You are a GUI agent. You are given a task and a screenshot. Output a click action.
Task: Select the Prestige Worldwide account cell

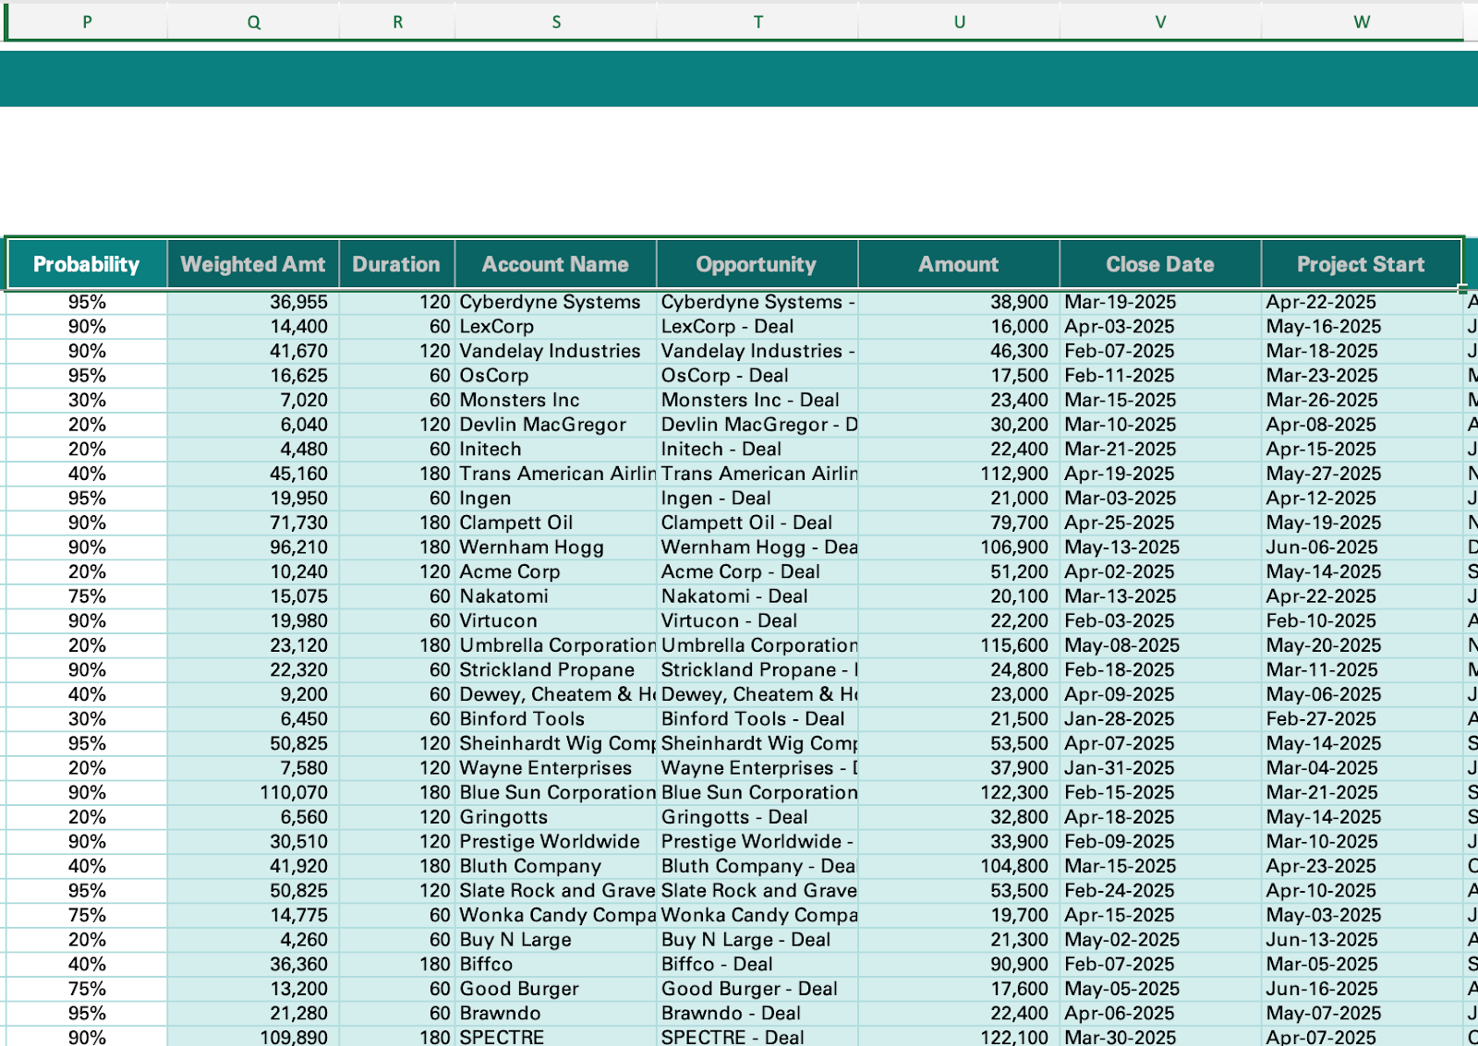(x=556, y=842)
